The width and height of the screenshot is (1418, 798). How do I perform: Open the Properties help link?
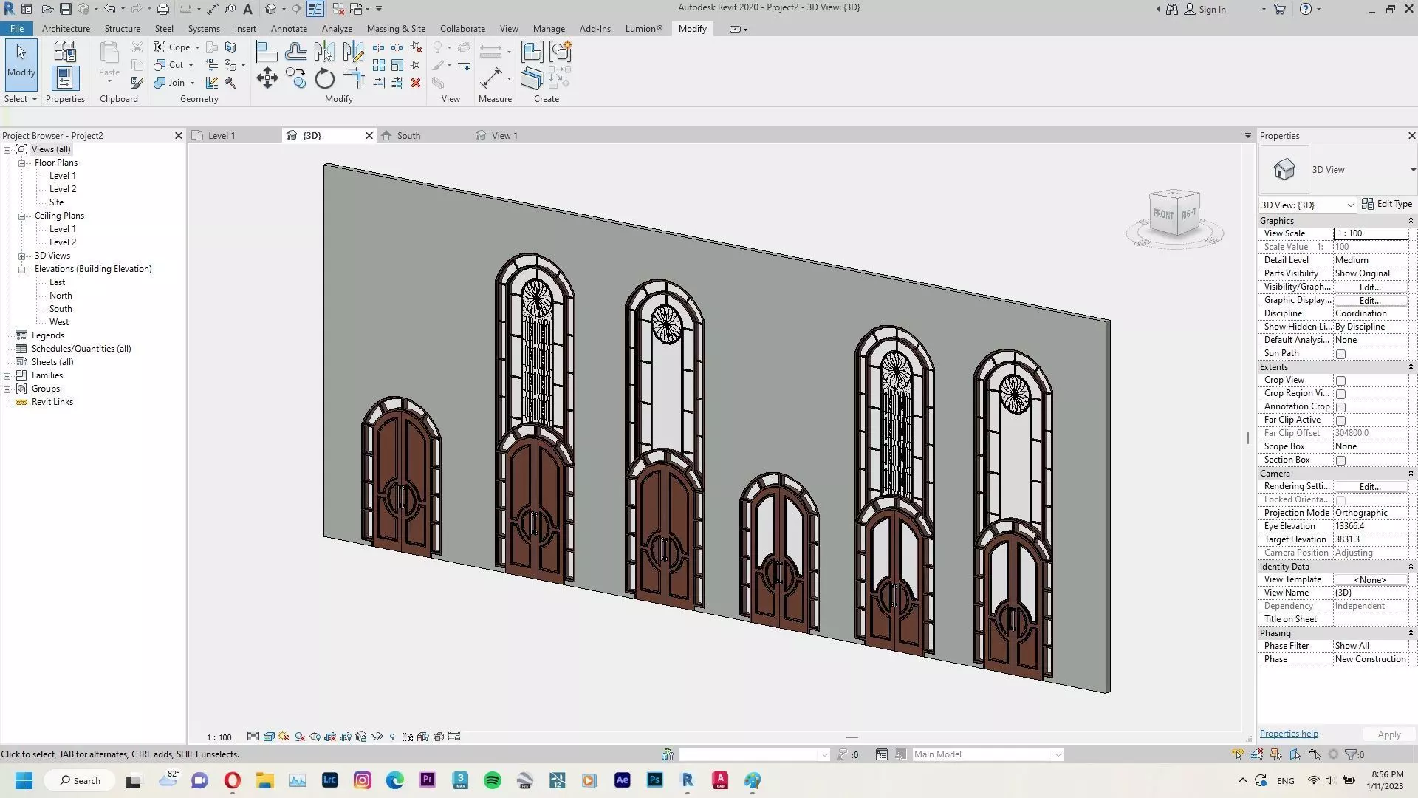1288,734
